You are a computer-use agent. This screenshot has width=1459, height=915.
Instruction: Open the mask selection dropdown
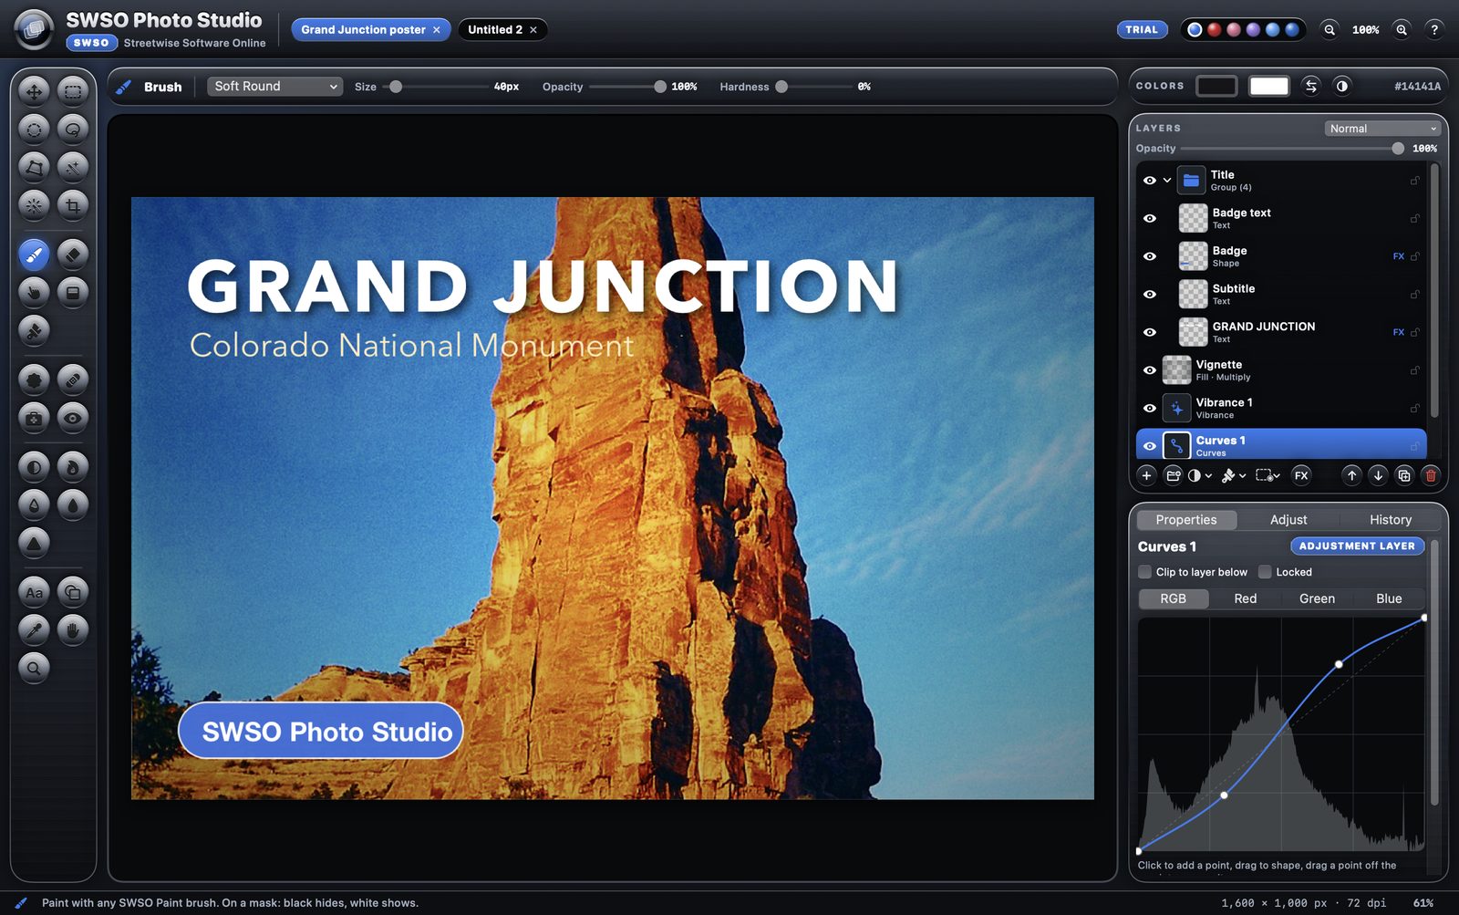(1268, 475)
